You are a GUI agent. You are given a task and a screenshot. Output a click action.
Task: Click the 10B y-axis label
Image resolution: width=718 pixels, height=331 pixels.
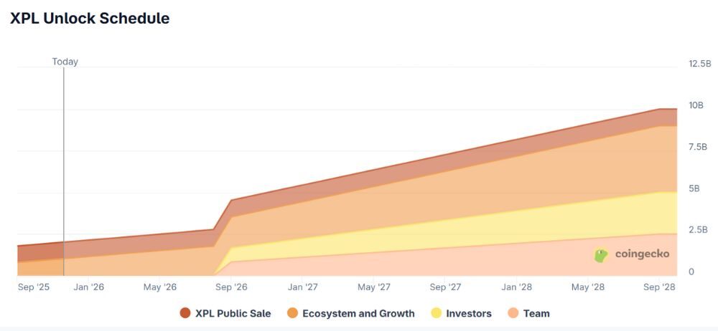tap(696, 105)
